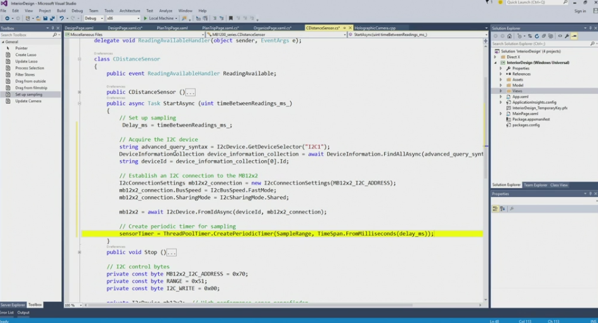Open the File menu
This screenshot has height=323, width=598.
pyautogui.click(x=3, y=11)
